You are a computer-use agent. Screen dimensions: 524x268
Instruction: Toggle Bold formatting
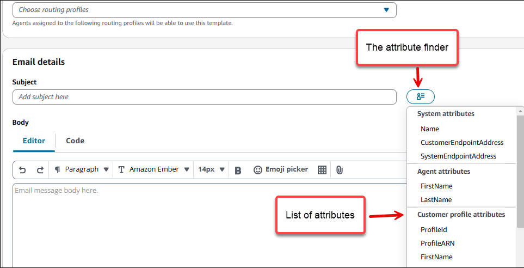point(238,170)
